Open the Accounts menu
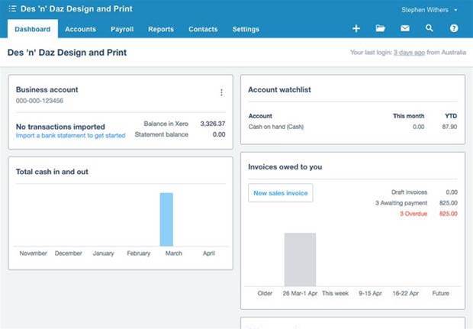 [x=81, y=29]
